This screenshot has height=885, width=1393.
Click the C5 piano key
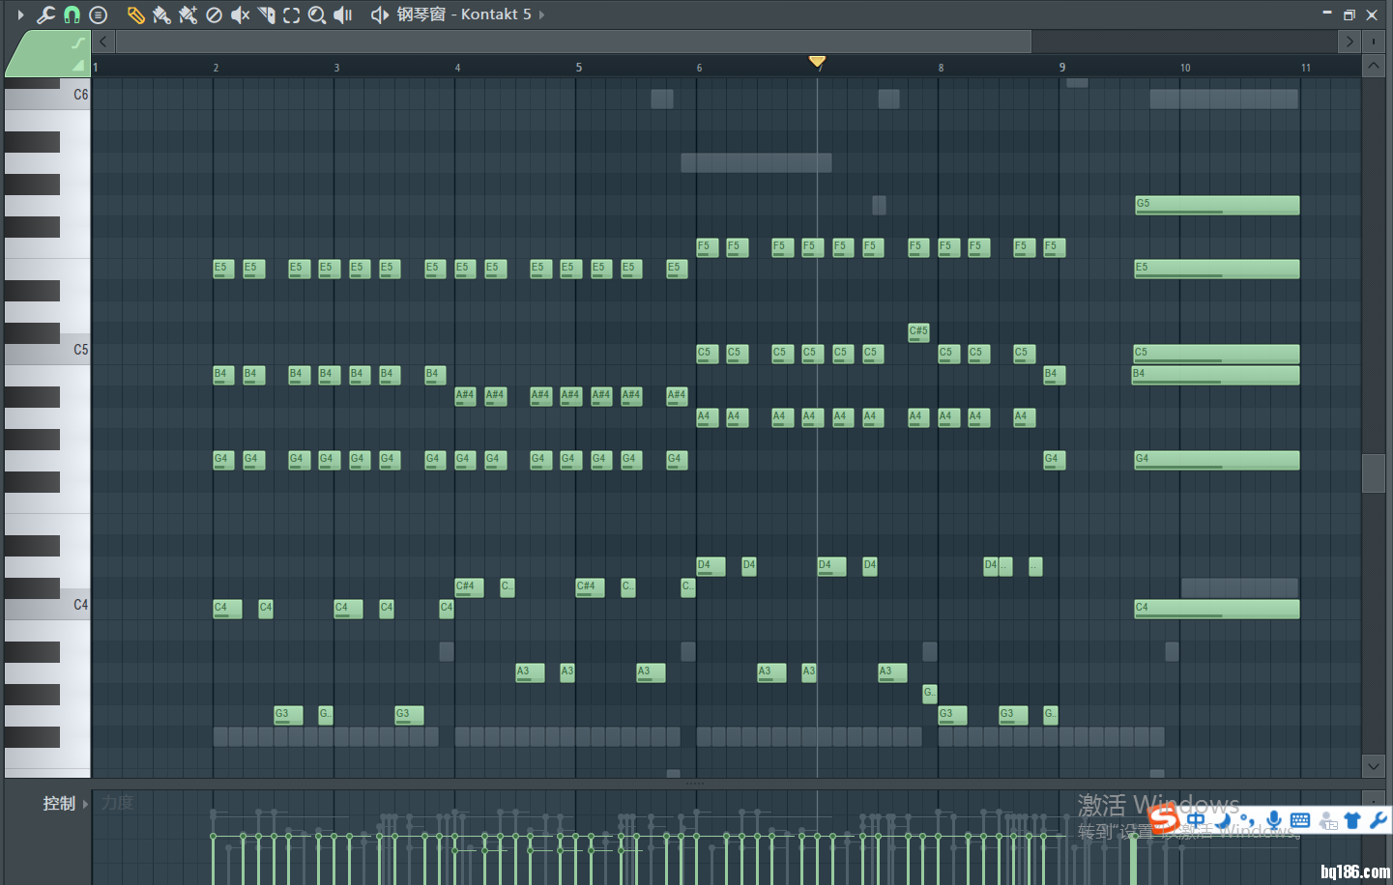pyautogui.click(x=47, y=350)
